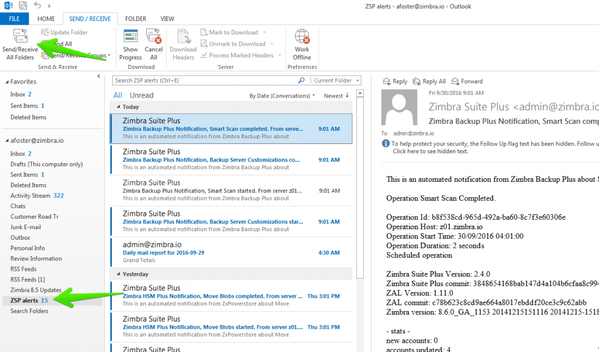Collapse the Today message group

[118, 107]
